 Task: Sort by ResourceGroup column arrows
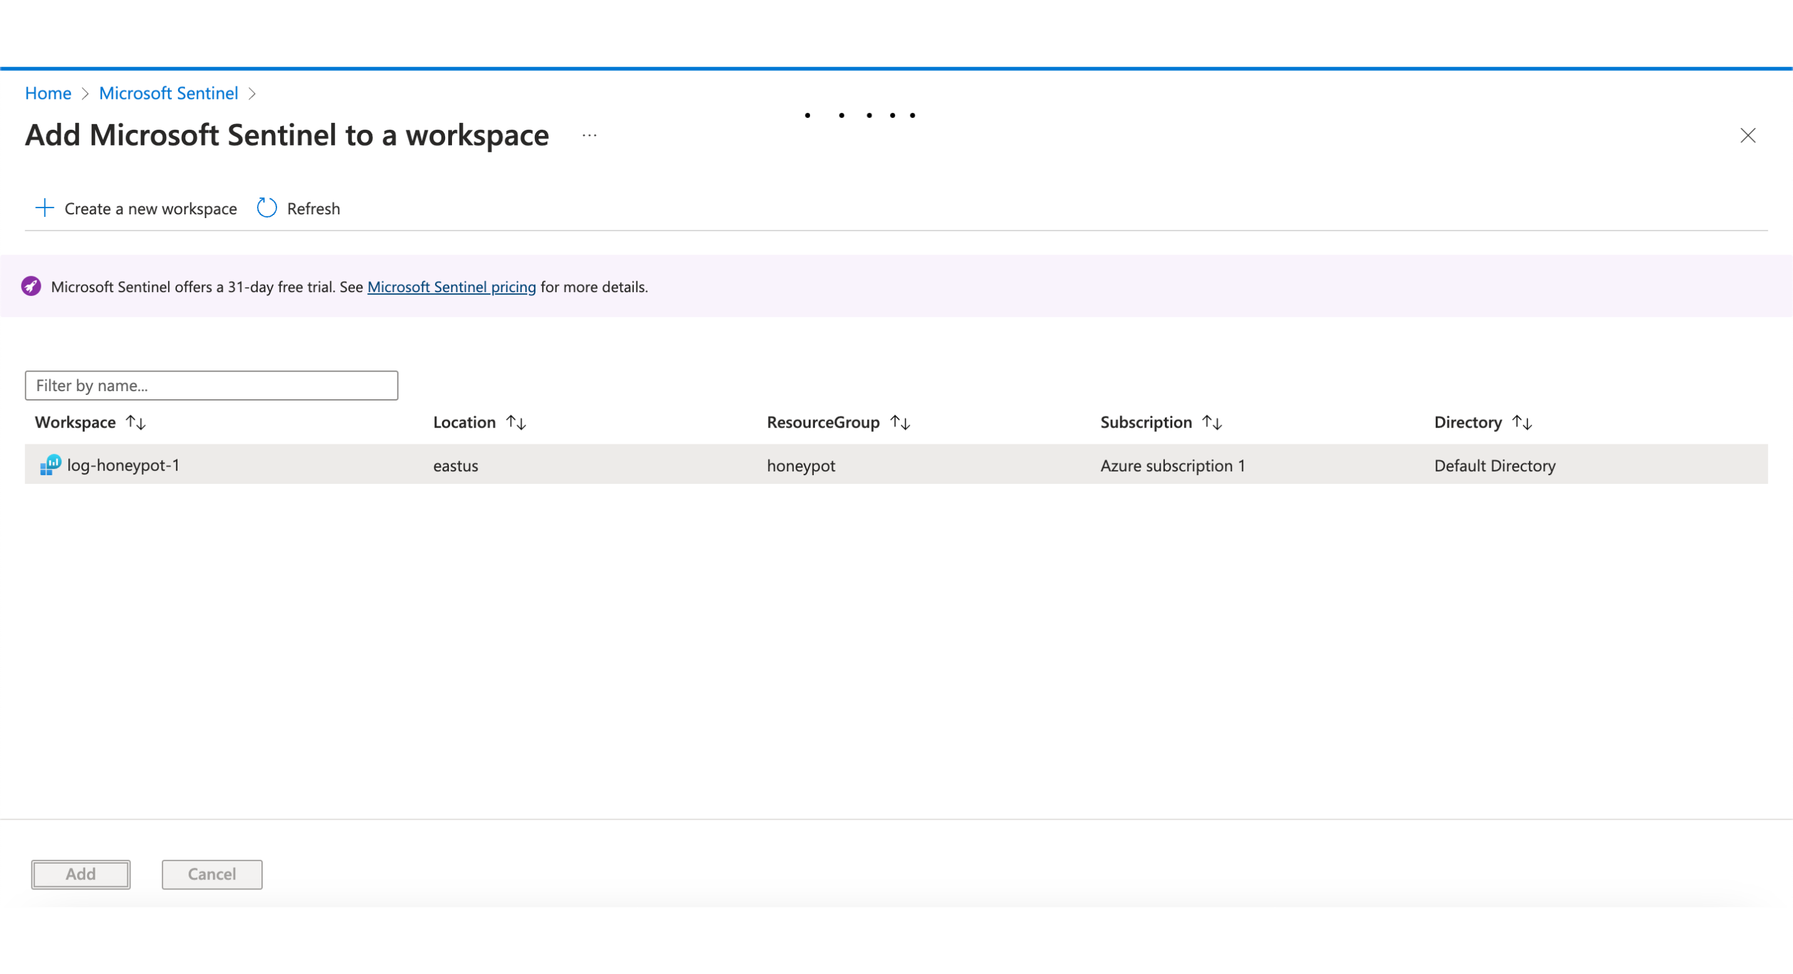click(x=900, y=422)
